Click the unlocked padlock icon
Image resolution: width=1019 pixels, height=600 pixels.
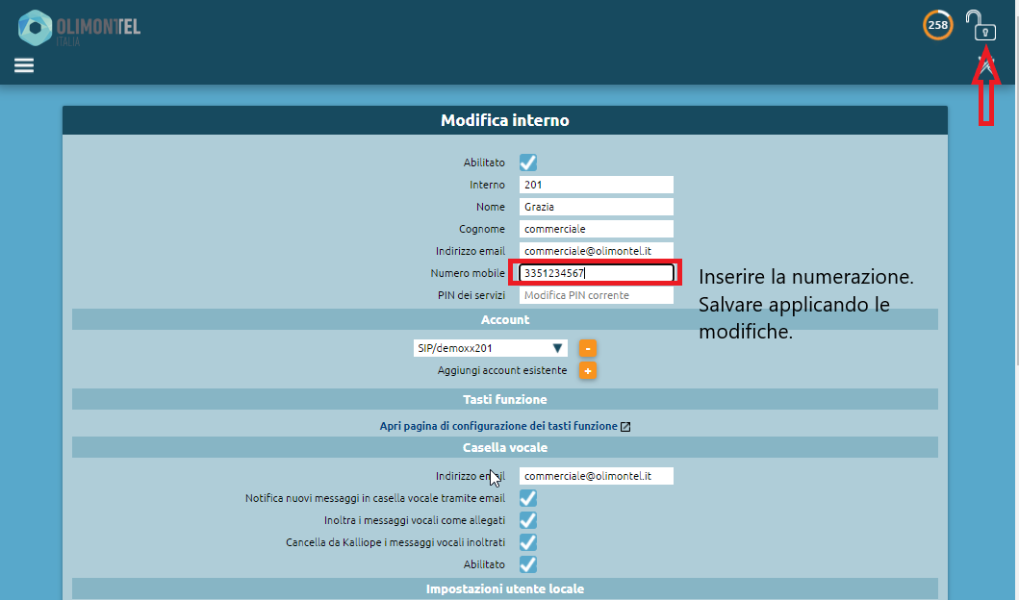[981, 25]
